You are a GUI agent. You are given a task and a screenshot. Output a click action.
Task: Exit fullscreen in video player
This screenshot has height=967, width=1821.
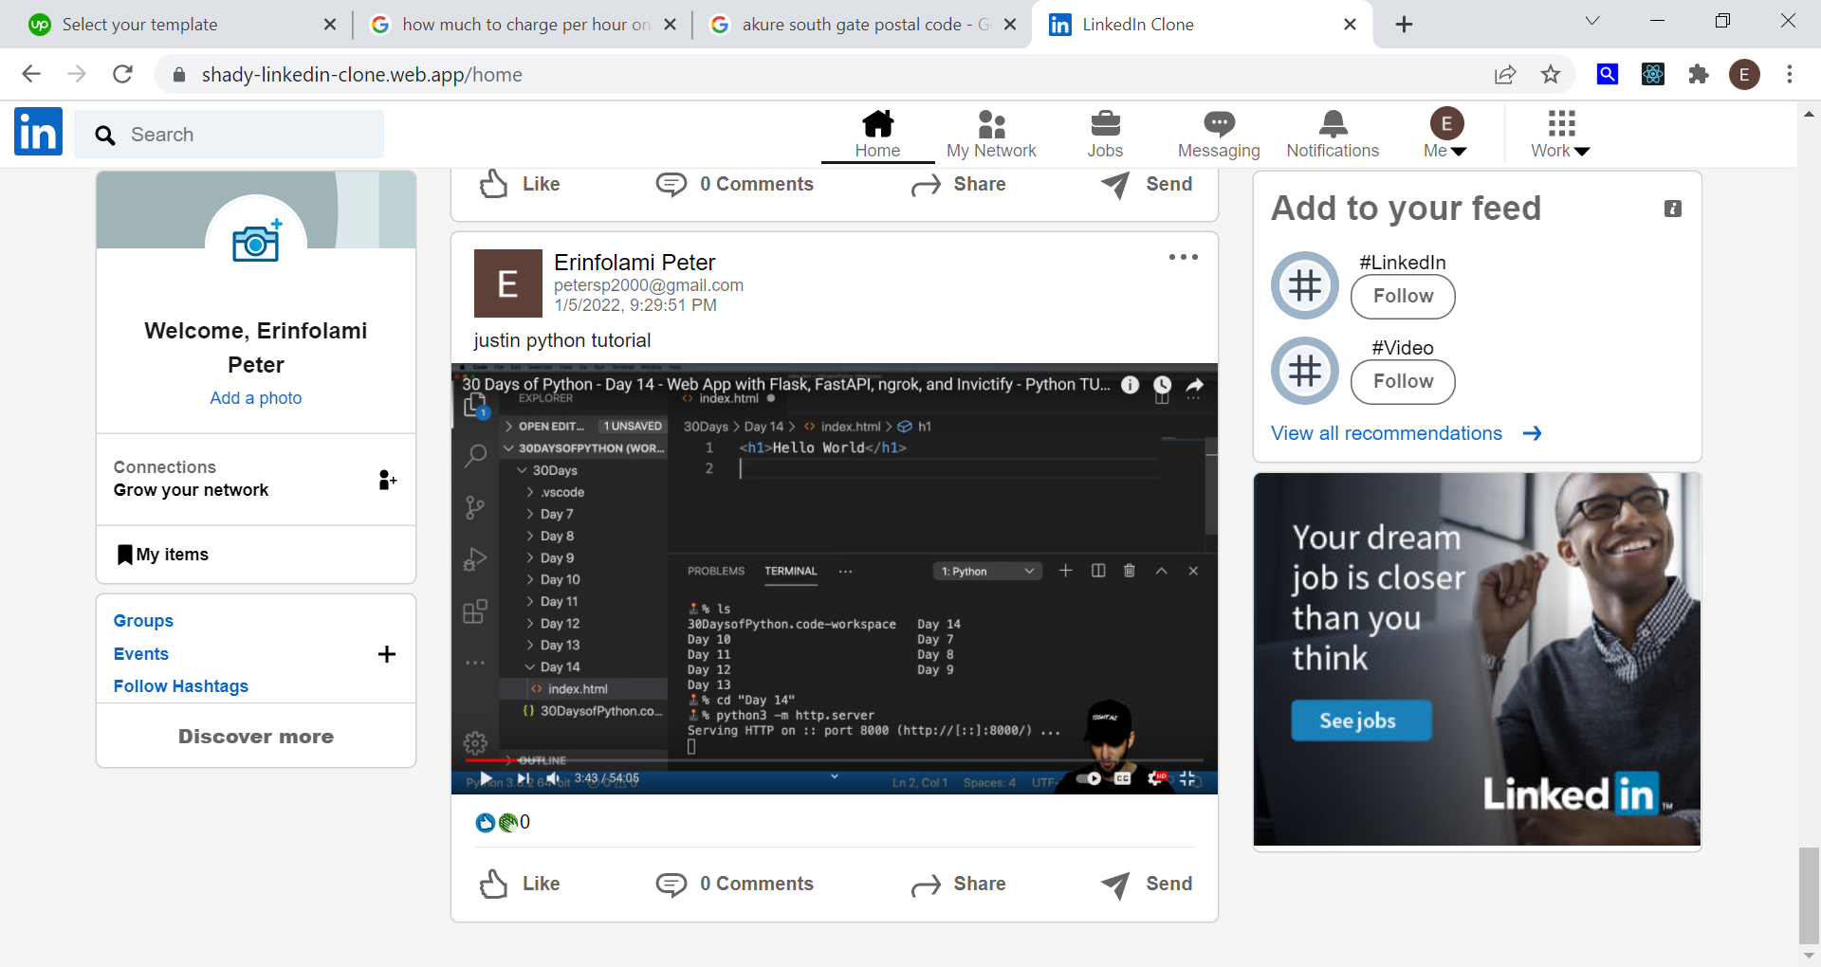tap(1188, 779)
